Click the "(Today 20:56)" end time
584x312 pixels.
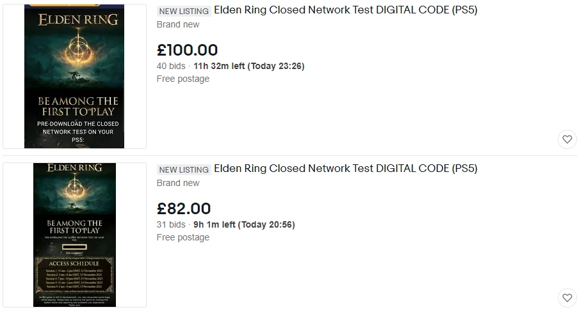click(x=266, y=224)
